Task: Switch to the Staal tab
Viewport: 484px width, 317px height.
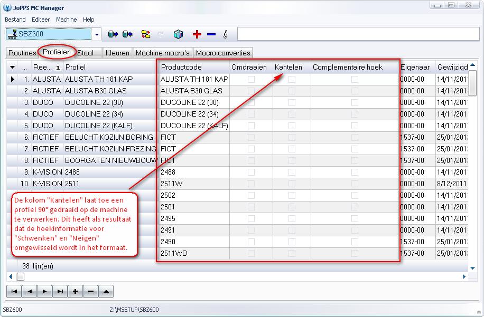Action: click(x=85, y=53)
